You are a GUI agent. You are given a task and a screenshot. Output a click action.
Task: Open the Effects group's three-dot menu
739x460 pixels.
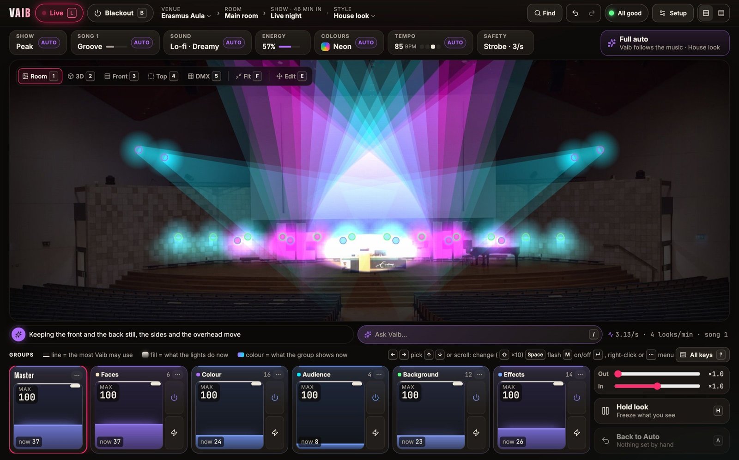click(x=580, y=374)
